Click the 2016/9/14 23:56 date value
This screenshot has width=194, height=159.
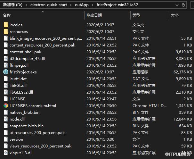click(101, 119)
